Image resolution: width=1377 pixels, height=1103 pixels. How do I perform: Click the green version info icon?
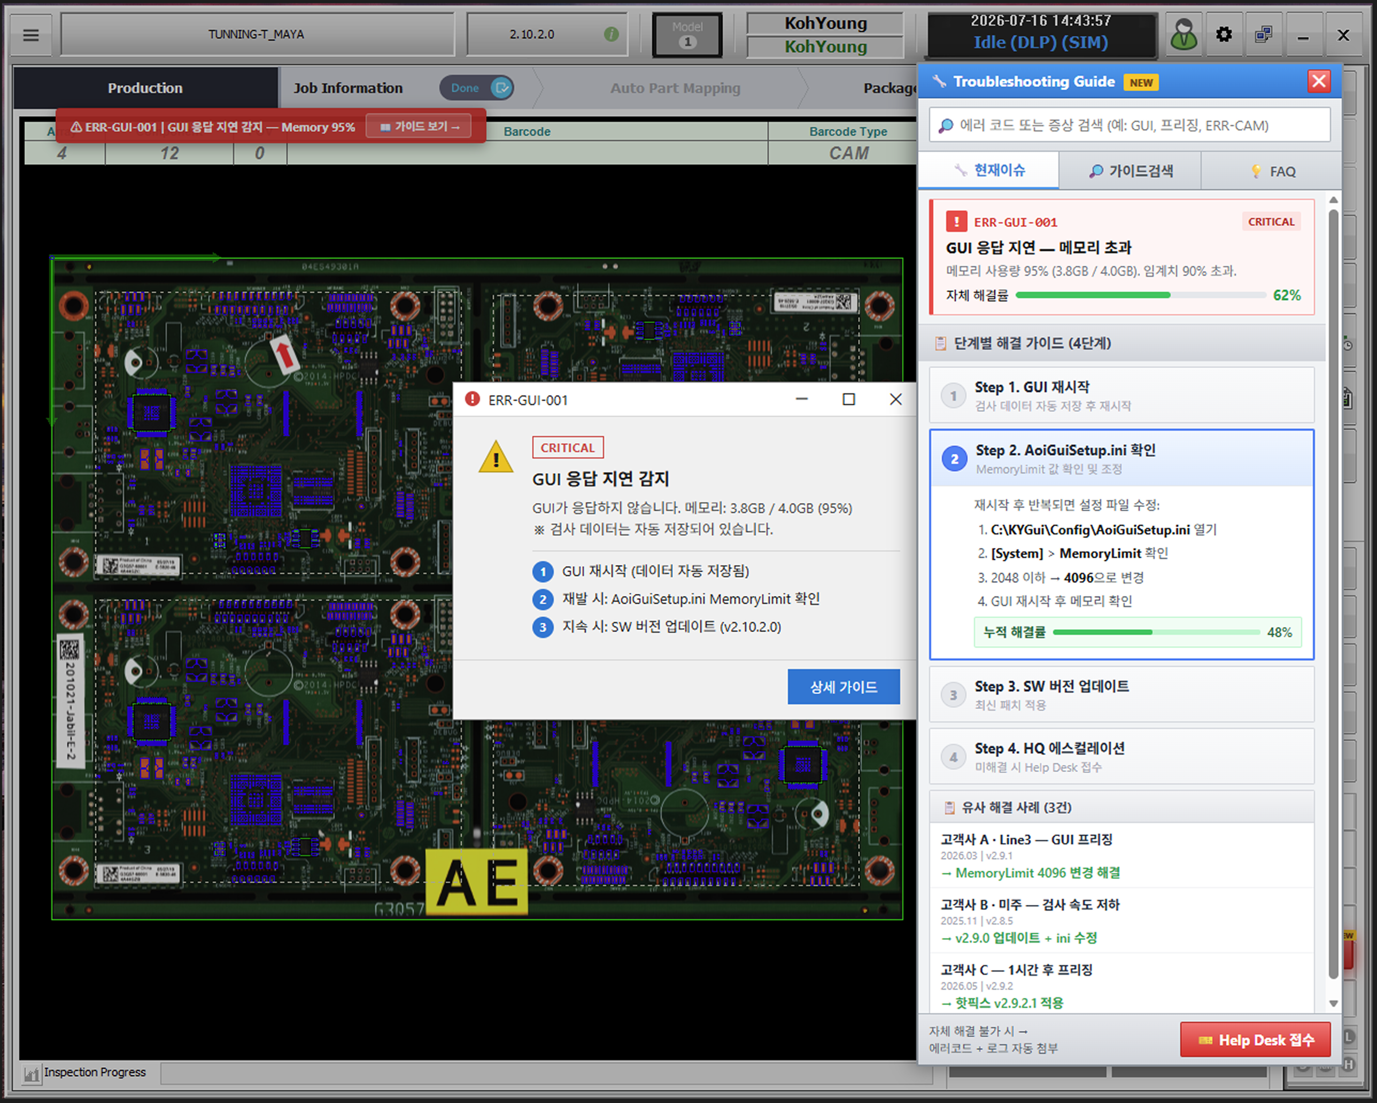click(611, 35)
